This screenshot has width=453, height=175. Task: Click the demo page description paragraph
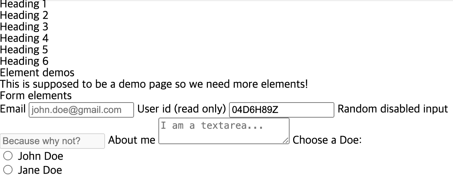point(154,84)
